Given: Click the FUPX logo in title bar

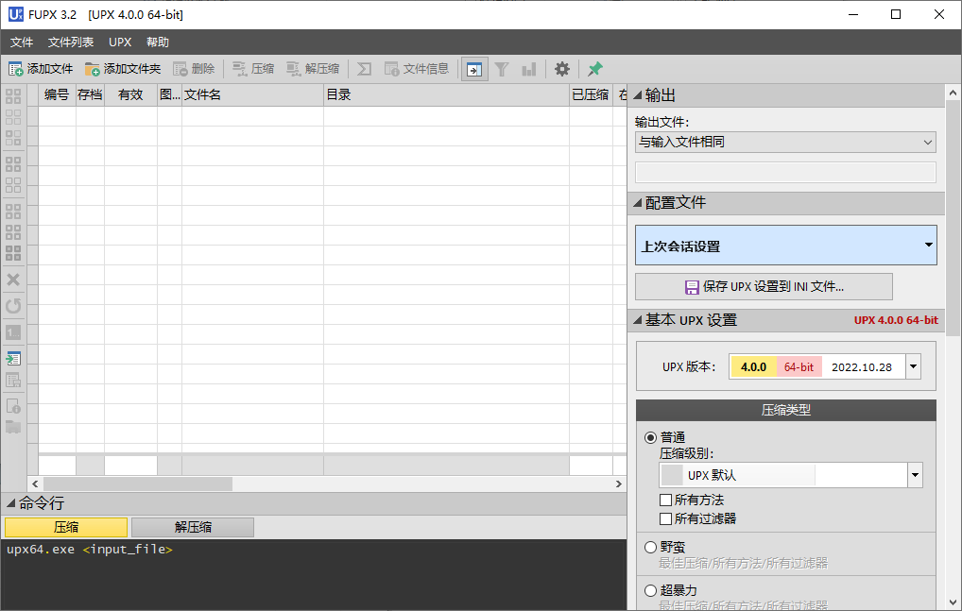Looking at the screenshot, I should (15, 14).
